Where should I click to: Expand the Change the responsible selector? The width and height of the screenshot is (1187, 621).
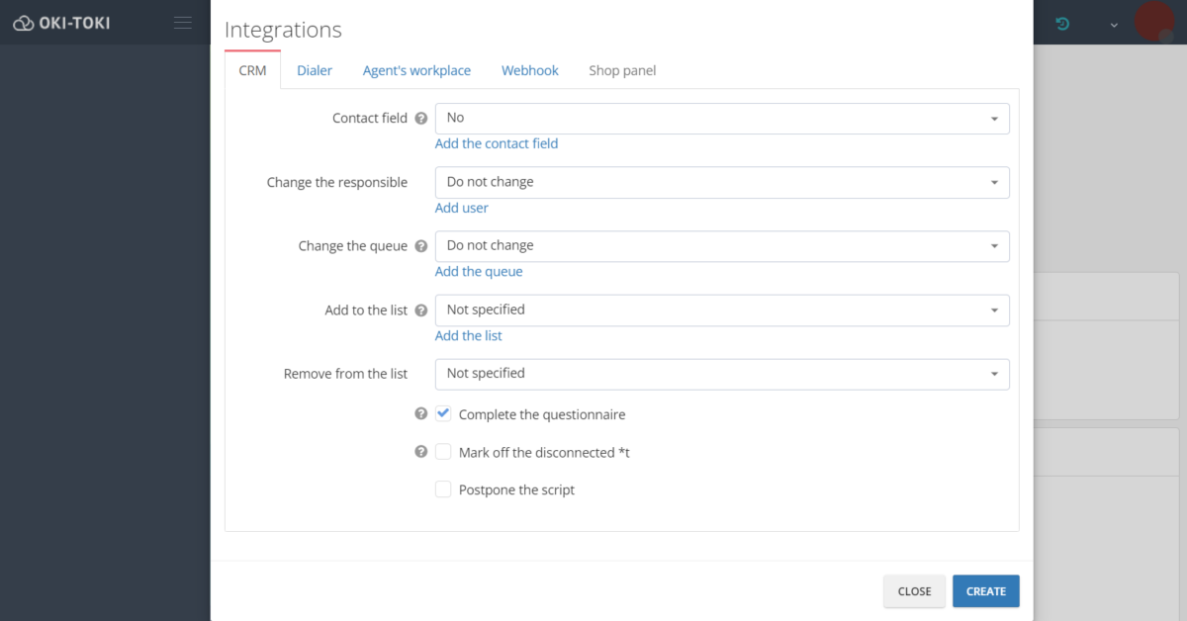pyautogui.click(x=722, y=182)
